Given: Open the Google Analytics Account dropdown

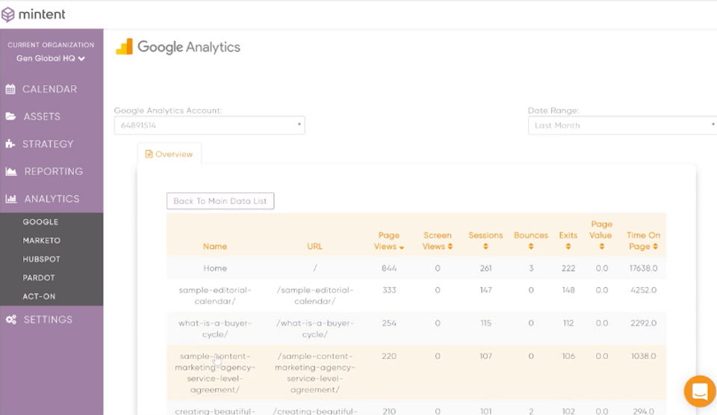Looking at the screenshot, I should pyautogui.click(x=209, y=125).
